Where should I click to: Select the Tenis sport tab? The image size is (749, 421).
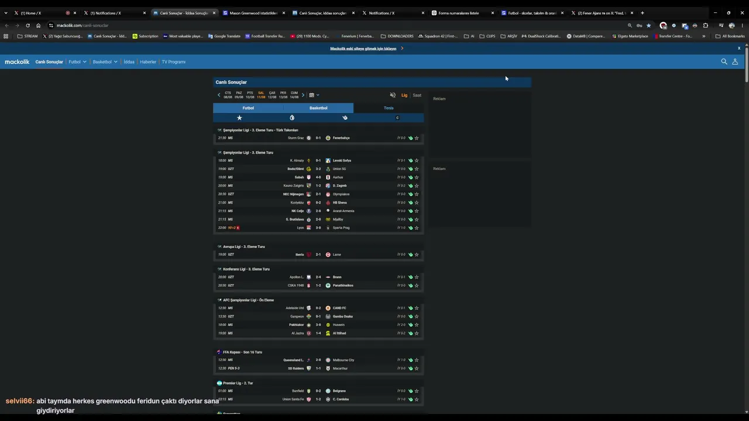(x=389, y=108)
